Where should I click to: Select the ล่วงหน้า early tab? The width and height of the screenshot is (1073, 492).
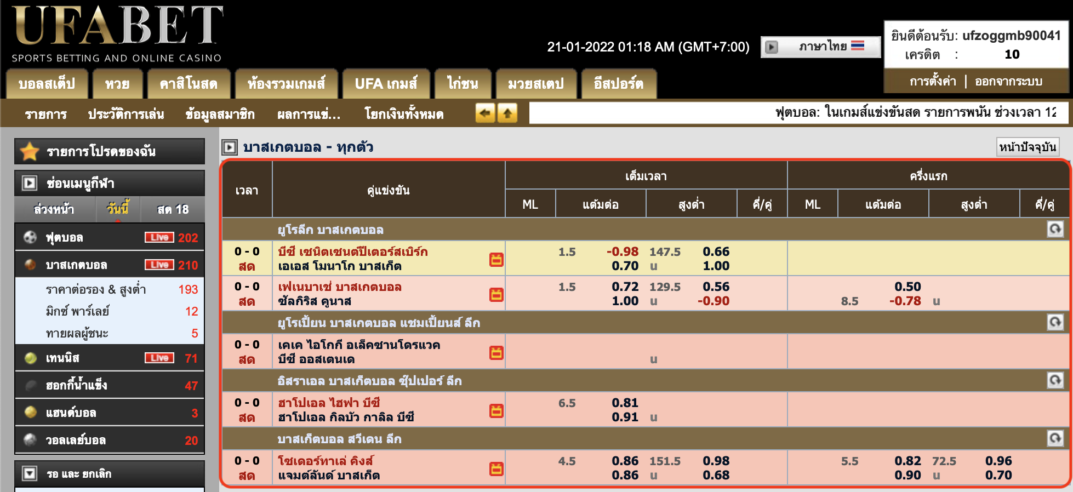click(54, 209)
